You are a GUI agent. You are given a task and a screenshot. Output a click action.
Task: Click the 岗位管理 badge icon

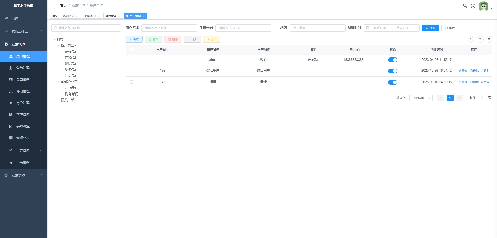pos(11,103)
